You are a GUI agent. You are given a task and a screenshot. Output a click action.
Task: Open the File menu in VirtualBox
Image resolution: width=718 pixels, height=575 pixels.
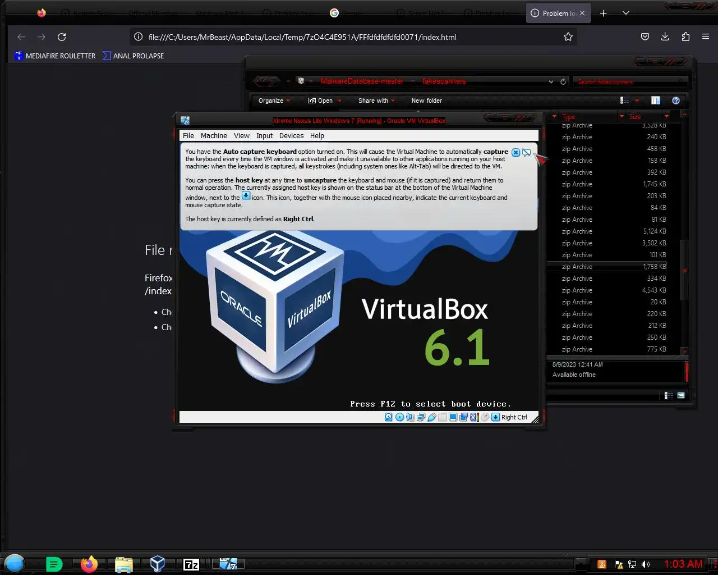point(188,135)
